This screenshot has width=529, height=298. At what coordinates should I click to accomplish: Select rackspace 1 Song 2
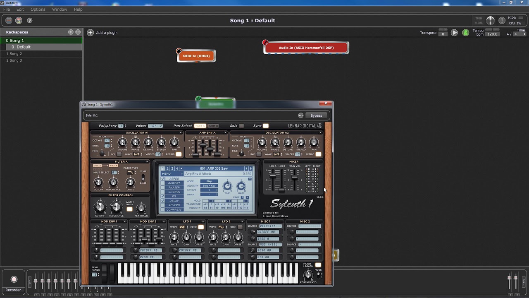coord(41,54)
